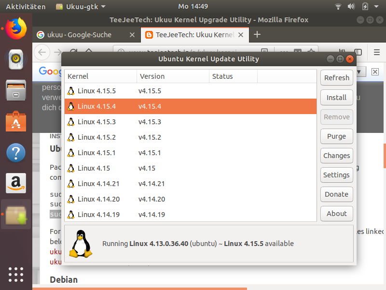Show applications grid in dock
386x290 pixels.
point(16,275)
